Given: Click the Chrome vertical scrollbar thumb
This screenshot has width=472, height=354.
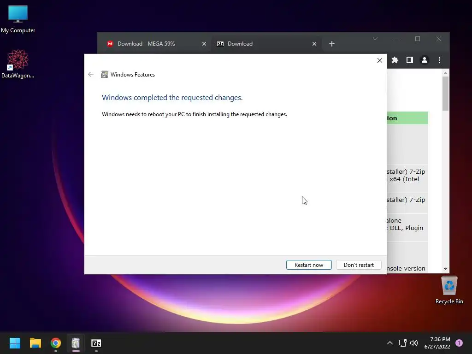Looking at the screenshot, I should point(446,93).
